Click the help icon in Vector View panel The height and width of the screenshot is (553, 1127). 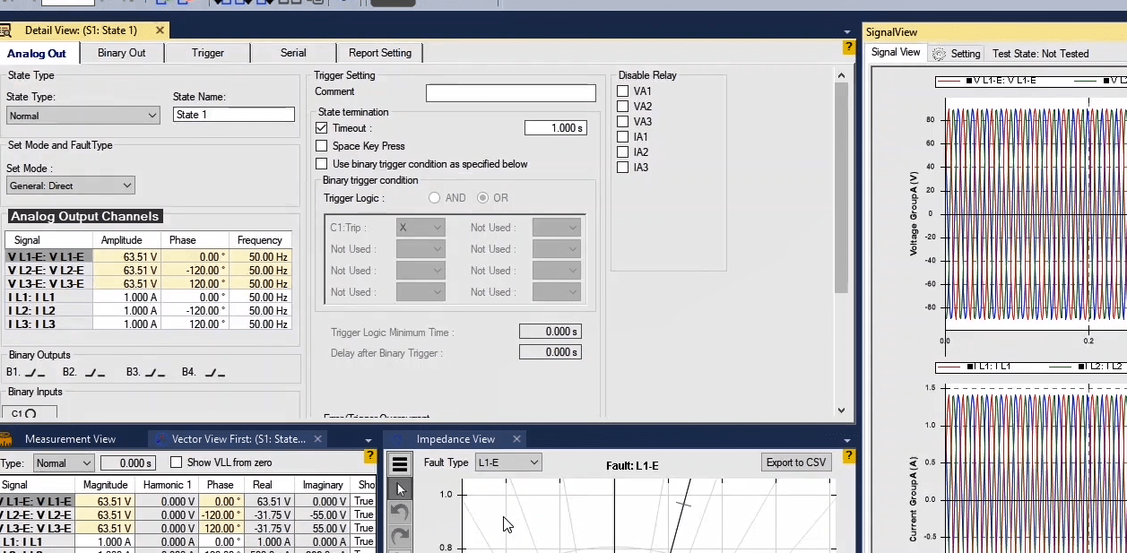369,456
